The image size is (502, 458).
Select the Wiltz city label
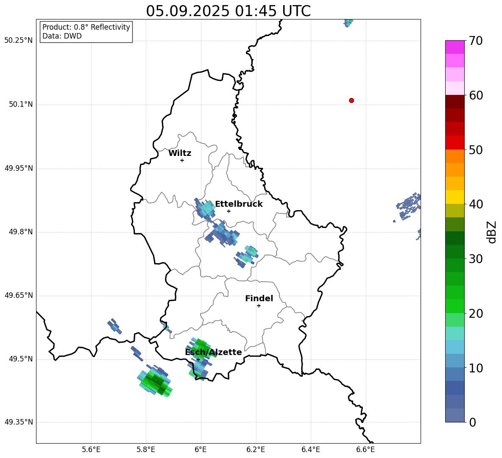[x=180, y=153]
